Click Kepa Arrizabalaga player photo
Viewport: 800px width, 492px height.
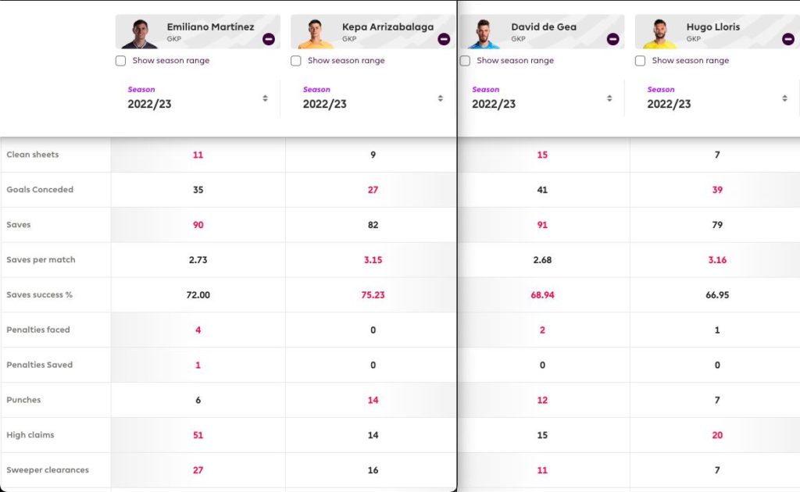316,34
